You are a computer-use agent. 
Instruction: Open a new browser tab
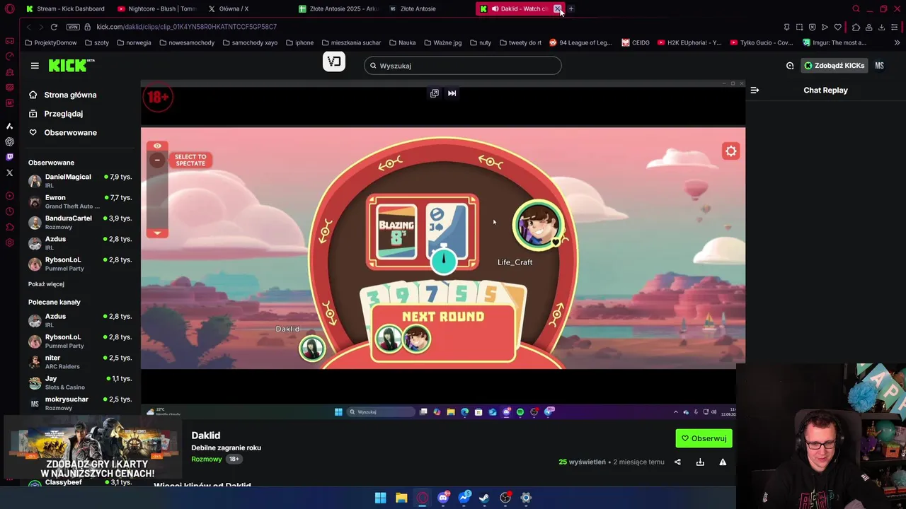pyautogui.click(x=571, y=8)
